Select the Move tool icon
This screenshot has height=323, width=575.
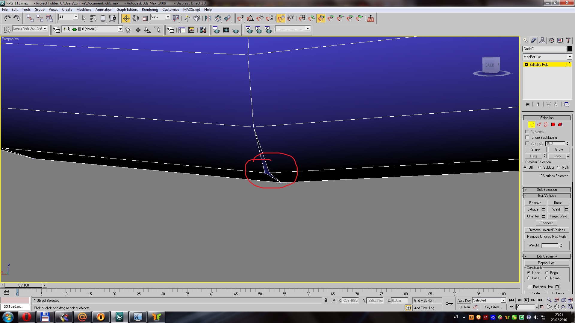click(x=126, y=19)
